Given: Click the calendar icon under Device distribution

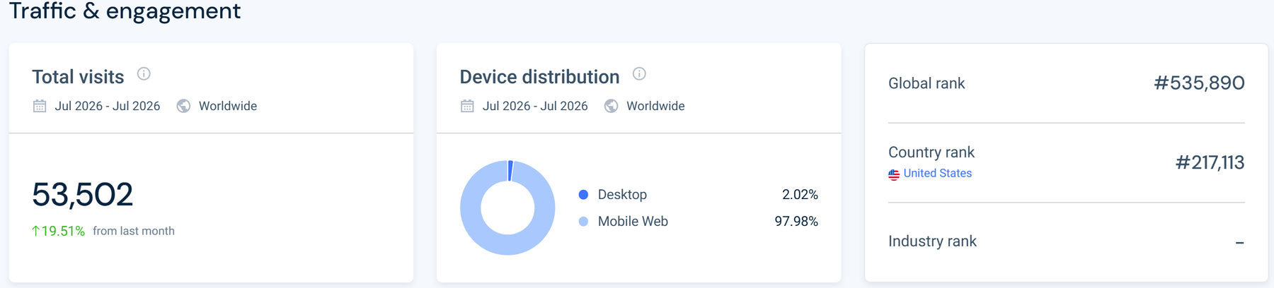Looking at the screenshot, I should tap(467, 106).
